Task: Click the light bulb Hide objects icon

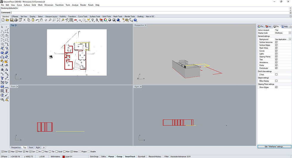Action: click(93, 20)
